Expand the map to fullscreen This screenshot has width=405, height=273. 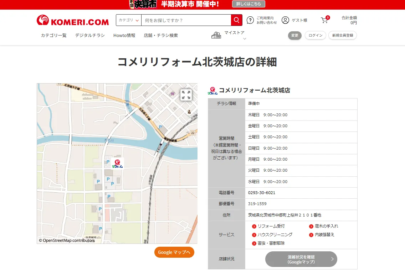point(186,95)
